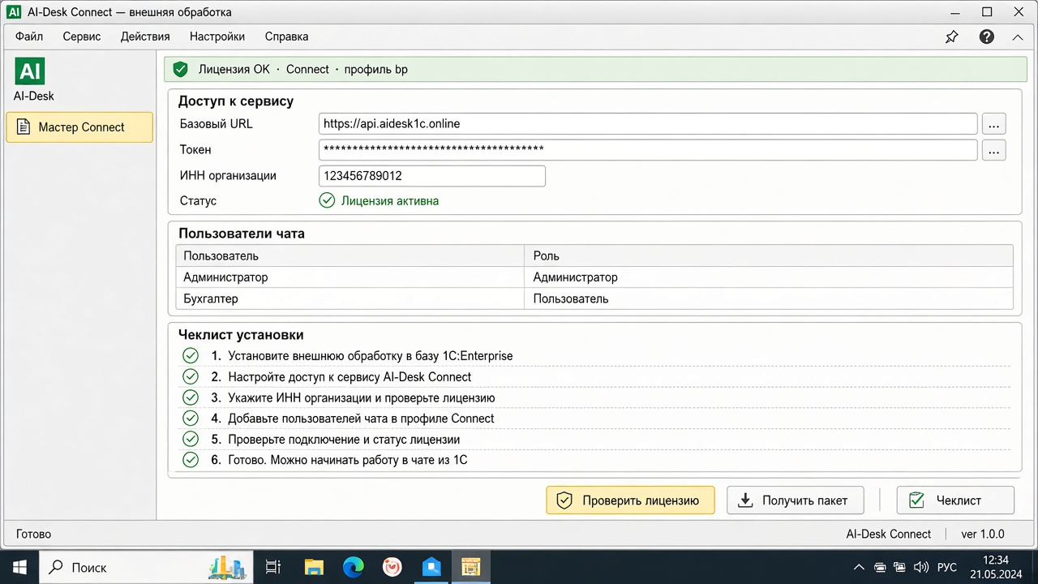Image resolution: width=1038 pixels, height=584 pixels.
Task: Open the Справка menu
Action: click(286, 36)
